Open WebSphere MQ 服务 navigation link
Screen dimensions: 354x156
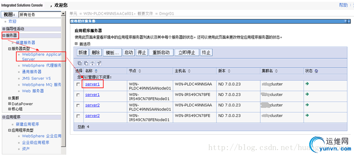[42, 85]
